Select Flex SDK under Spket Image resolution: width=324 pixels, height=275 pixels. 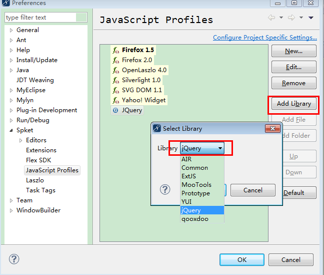(38, 160)
